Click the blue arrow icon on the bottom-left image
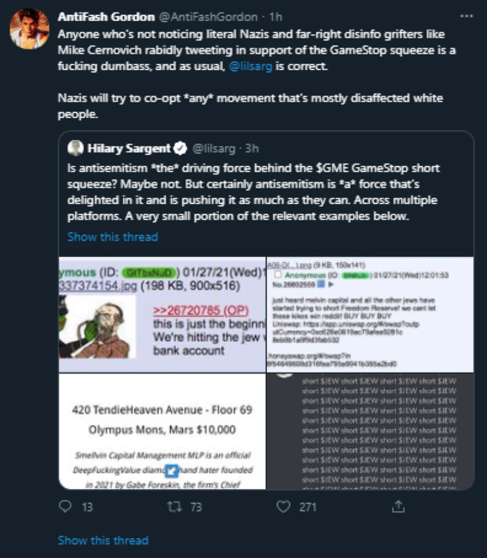The image size is (487, 558). click(172, 471)
